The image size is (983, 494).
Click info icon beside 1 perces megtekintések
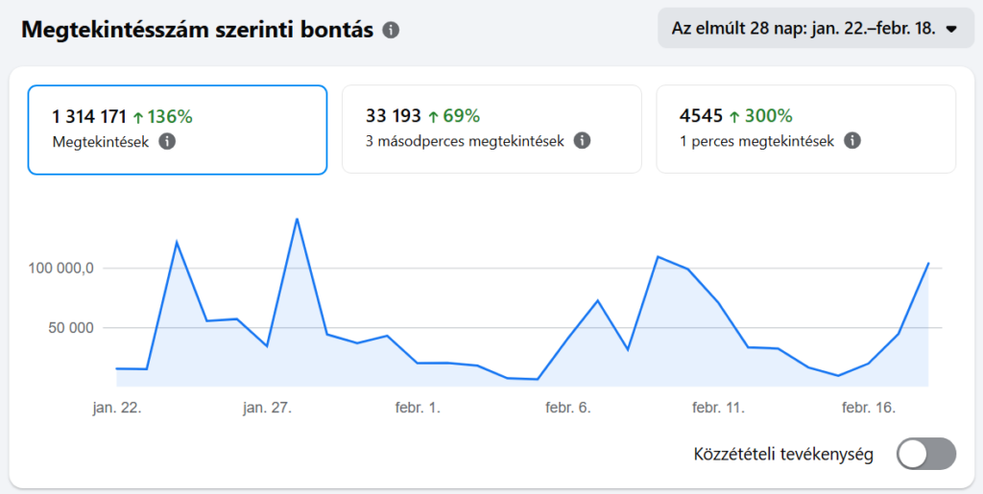(x=851, y=141)
